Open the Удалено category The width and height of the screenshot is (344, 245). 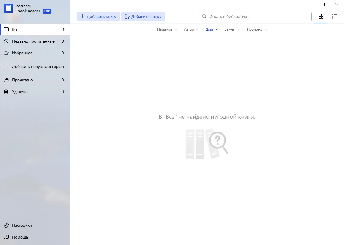point(35,92)
